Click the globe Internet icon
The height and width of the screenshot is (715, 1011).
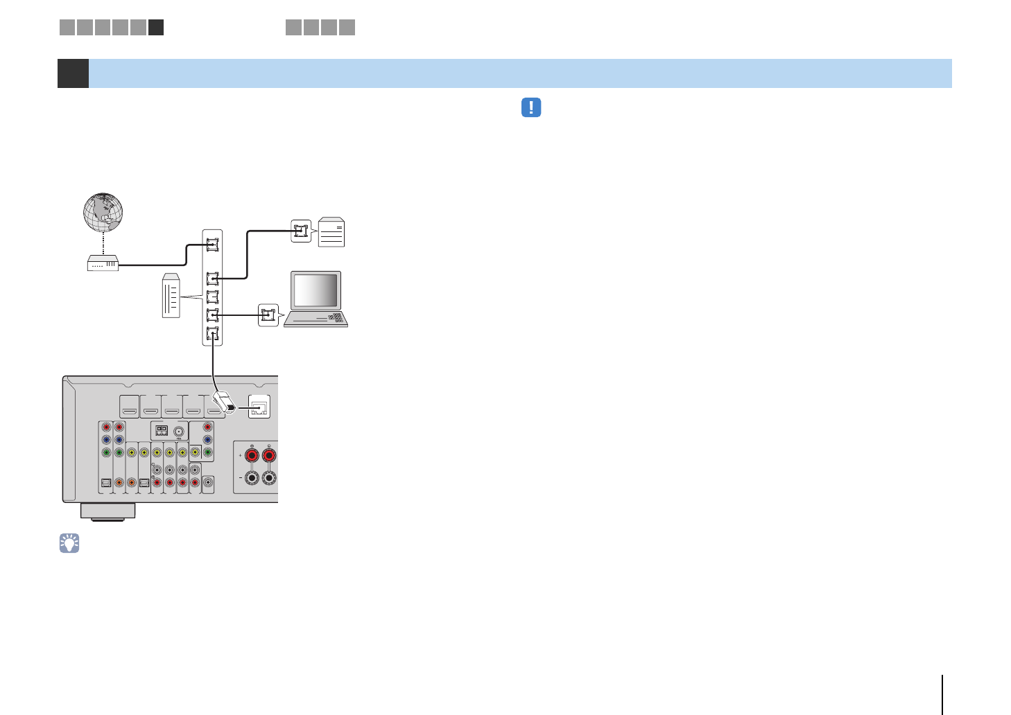[x=103, y=213]
